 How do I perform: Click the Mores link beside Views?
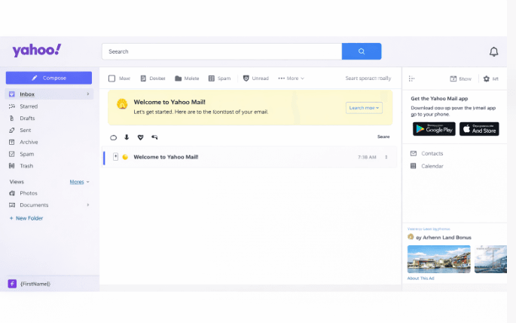click(77, 182)
